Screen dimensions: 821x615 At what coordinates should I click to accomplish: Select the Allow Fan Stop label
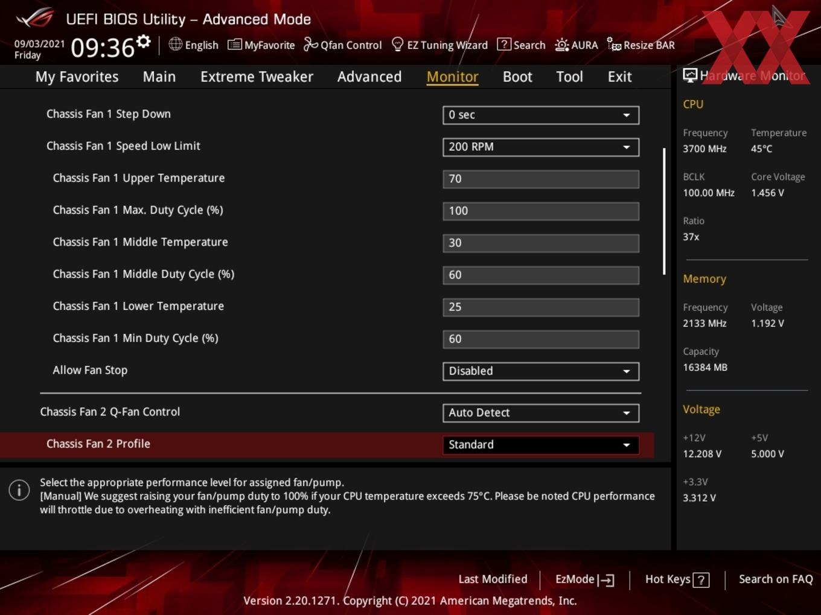tap(90, 370)
